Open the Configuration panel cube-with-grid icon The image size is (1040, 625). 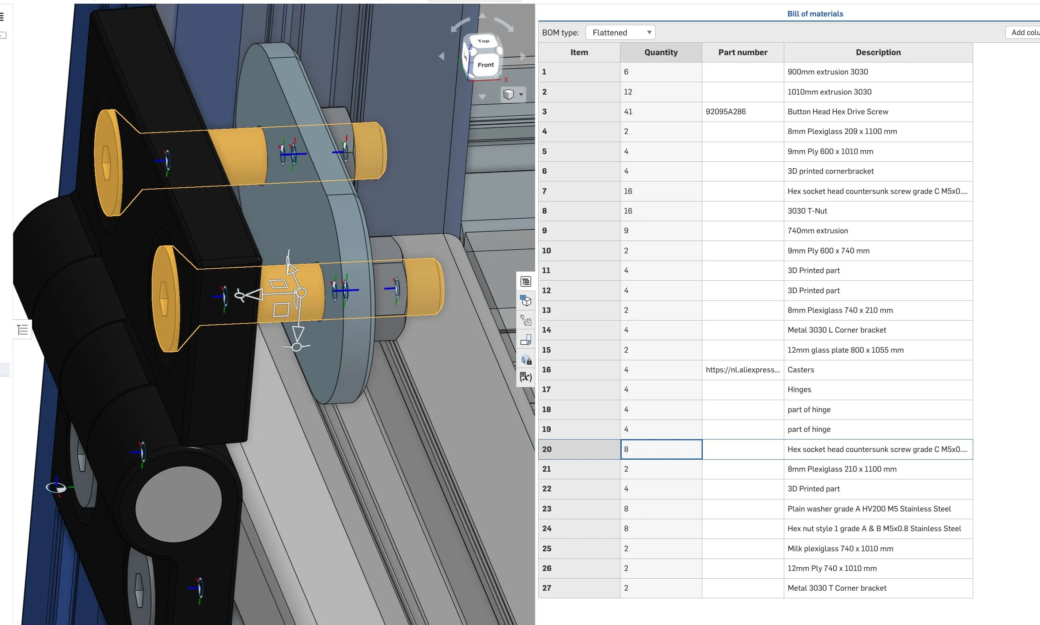[x=526, y=301]
